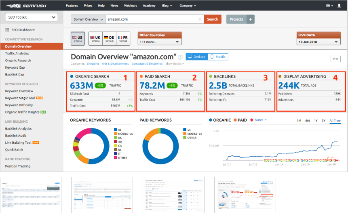Viewport: 348px width, 216px height.
Task: Click the 244K total ads value
Action: 289,86
